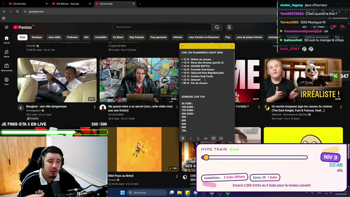Open Spotify from the taskbar
The width and height of the screenshot is (350, 197).
(227, 193)
